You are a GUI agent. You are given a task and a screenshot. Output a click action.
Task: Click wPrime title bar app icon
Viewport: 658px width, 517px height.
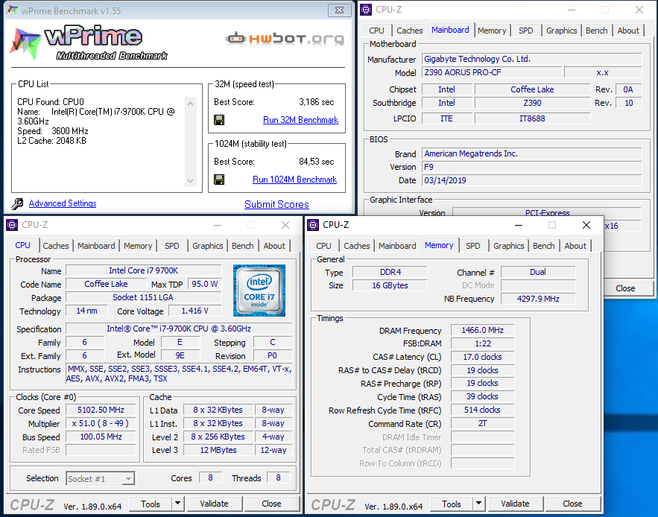[x=12, y=10]
